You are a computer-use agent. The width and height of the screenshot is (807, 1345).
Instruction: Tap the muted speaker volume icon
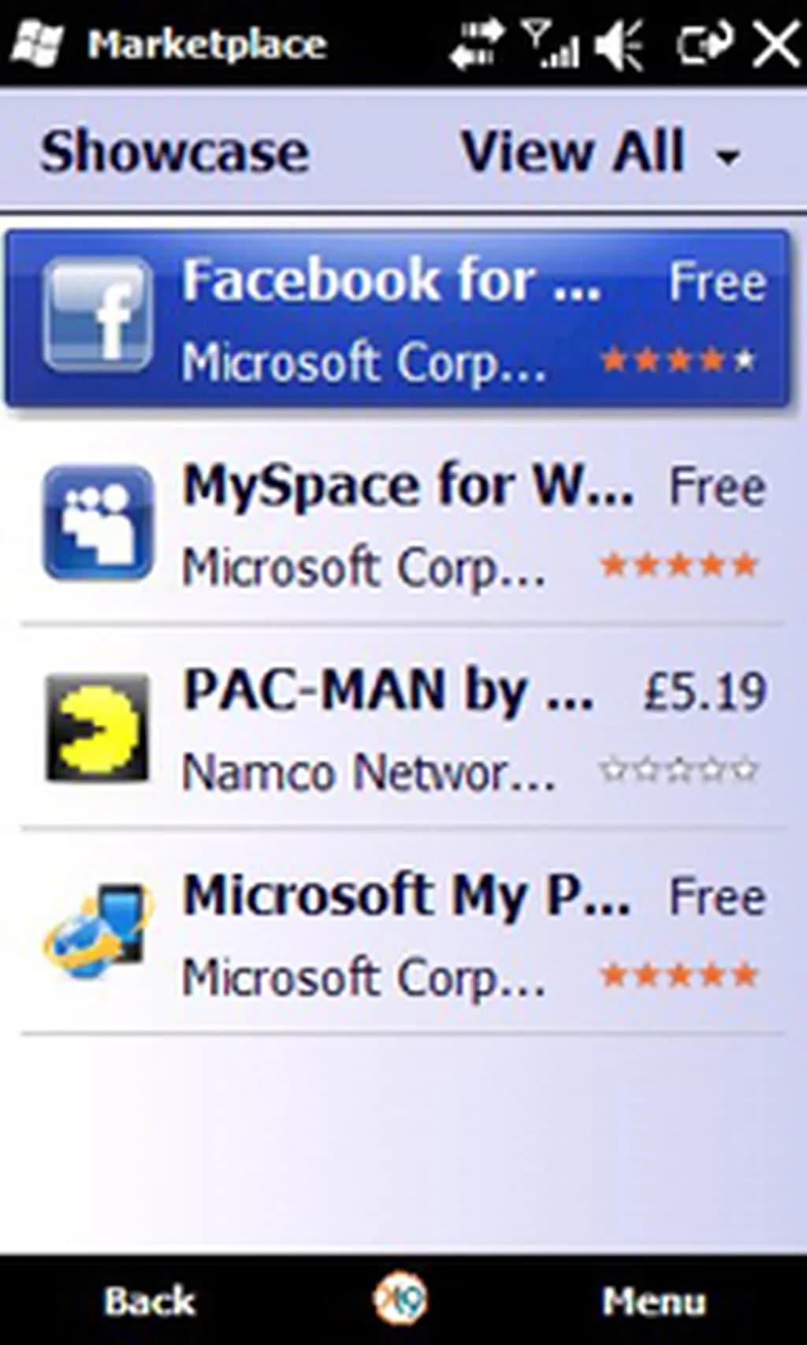[x=620, y=44]
